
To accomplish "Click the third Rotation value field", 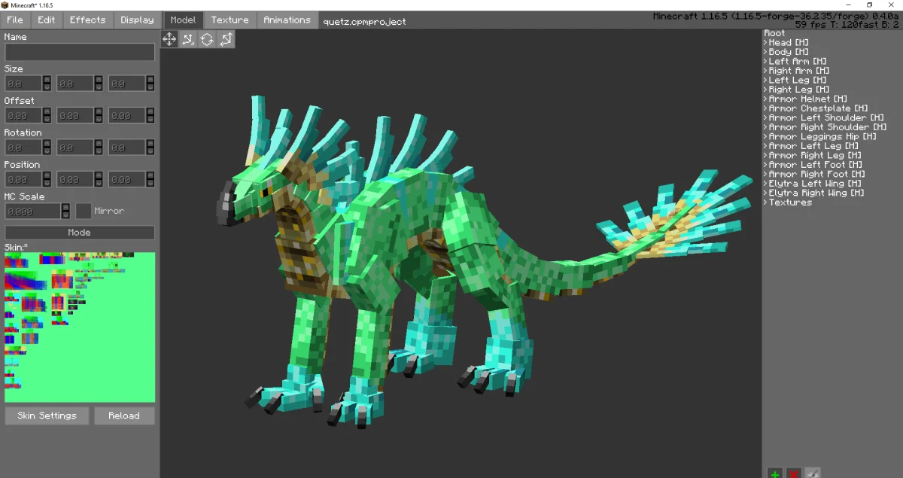I will (x=127, y=148).
